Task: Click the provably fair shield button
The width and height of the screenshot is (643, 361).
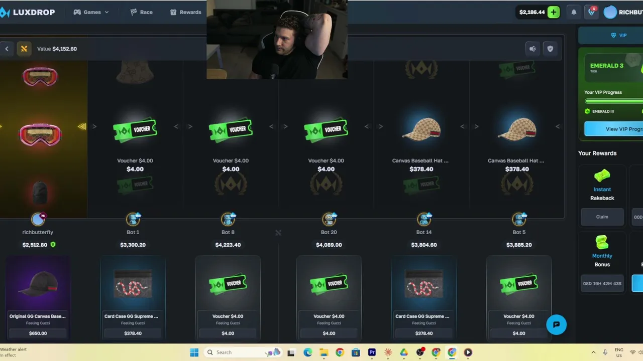Action: pos(550,49)
